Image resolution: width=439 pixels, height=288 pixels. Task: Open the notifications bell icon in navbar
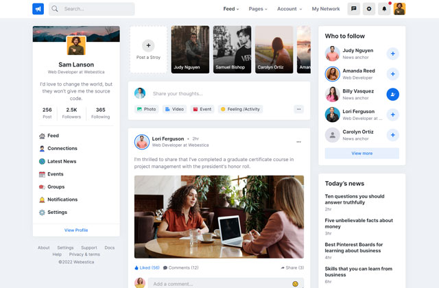tap(385, 9)
